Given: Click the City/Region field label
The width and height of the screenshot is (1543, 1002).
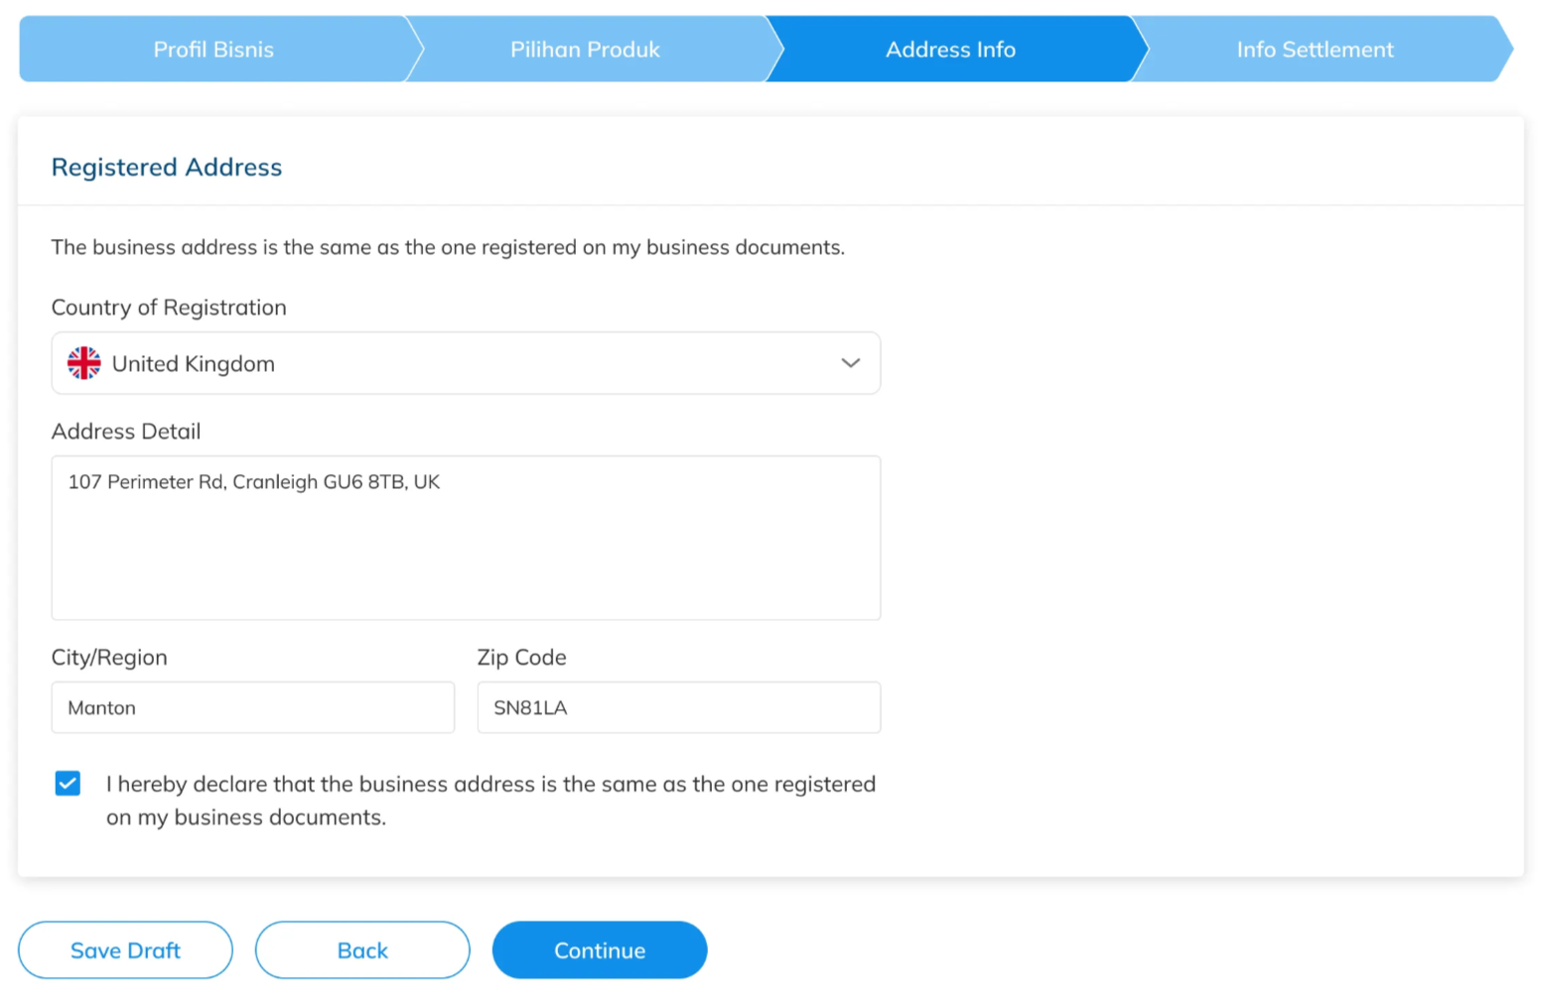Looking at the screenshot, I should 109,658.
